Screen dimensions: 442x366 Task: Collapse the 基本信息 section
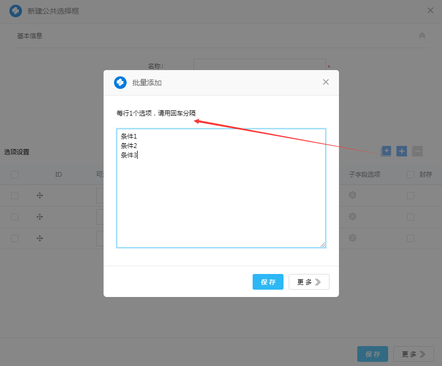422,36
